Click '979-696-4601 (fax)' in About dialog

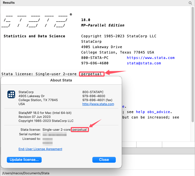pos(97,100)
